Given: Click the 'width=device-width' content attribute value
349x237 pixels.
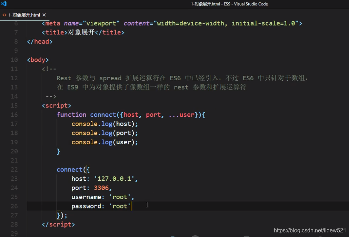Looking at the screenshot, I should click(x=190, y=23).
